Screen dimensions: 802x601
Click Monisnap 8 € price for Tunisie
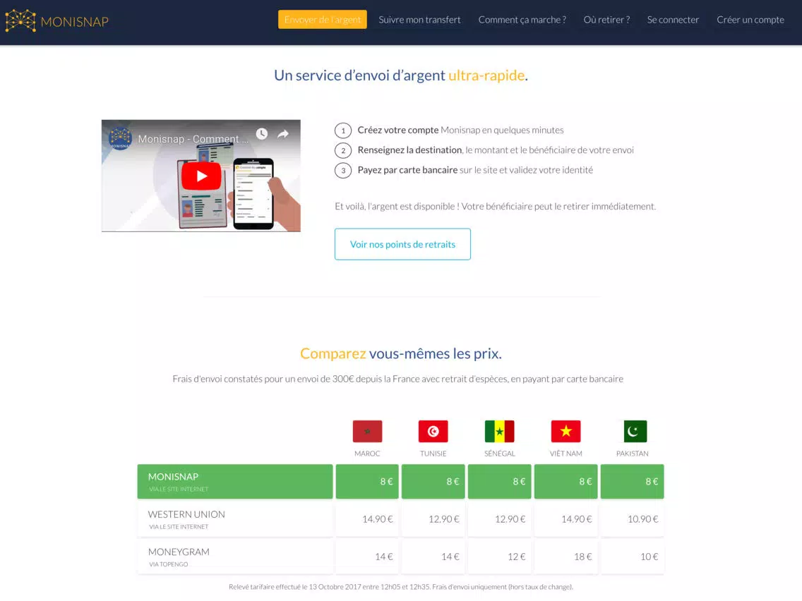[x=433, y=481]
